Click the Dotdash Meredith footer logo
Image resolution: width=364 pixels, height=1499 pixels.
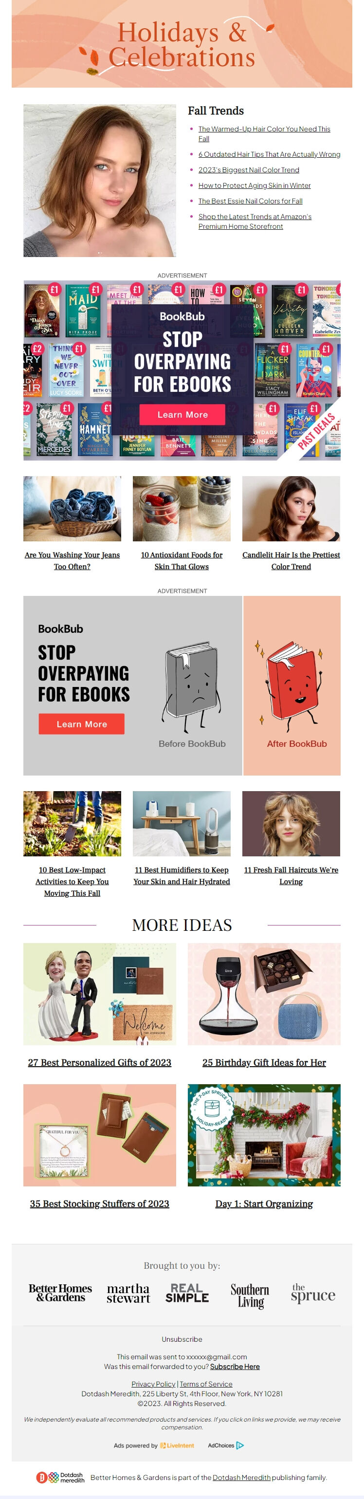tap(60, 1478)
